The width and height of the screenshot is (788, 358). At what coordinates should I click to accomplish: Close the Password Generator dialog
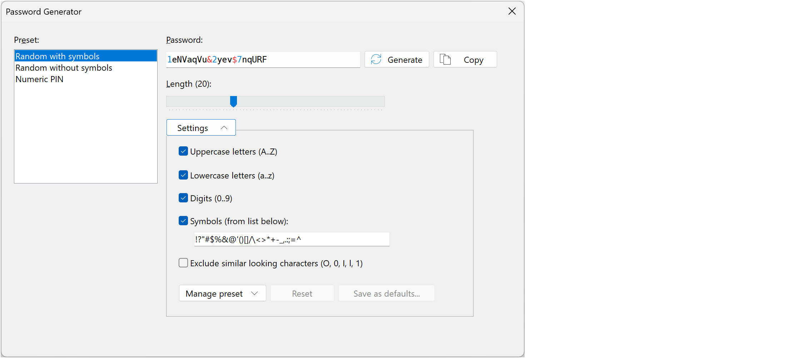coord(512,11)
